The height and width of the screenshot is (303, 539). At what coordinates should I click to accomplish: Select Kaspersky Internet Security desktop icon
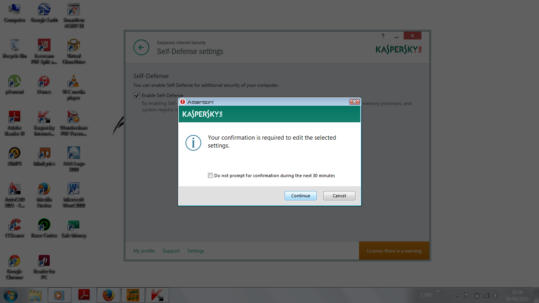pos(44,123)
